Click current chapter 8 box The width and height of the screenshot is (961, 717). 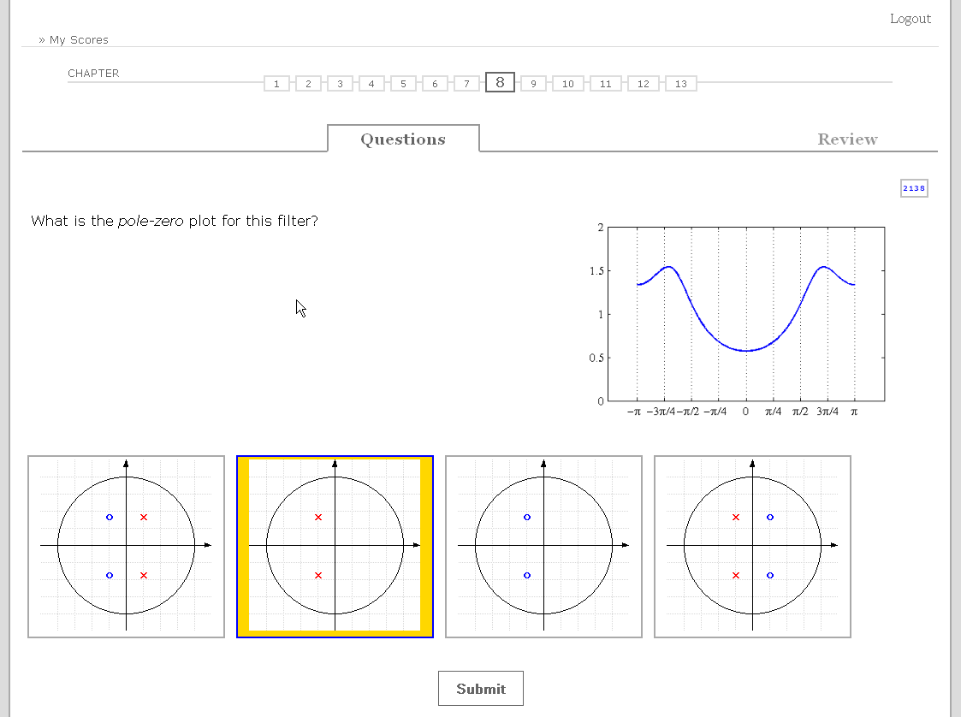tap(500, 83)
